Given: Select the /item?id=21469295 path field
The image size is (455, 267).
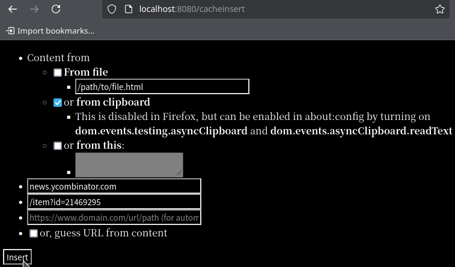Looking at the screenshot, I should tap(114, 202).
